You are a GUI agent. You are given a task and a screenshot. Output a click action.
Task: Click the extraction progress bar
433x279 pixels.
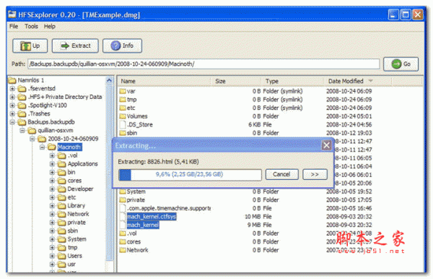[190, 175]
